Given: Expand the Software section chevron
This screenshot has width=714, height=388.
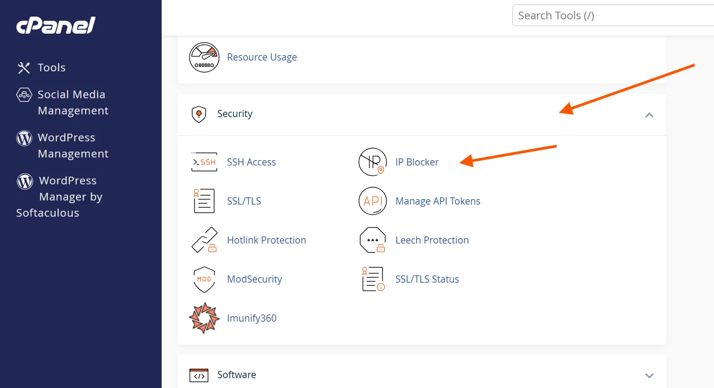Looking at the screenshot, I should [649, 376].
